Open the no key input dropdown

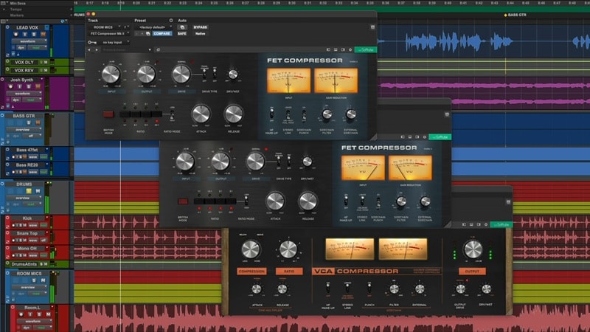tap(114, 43)
